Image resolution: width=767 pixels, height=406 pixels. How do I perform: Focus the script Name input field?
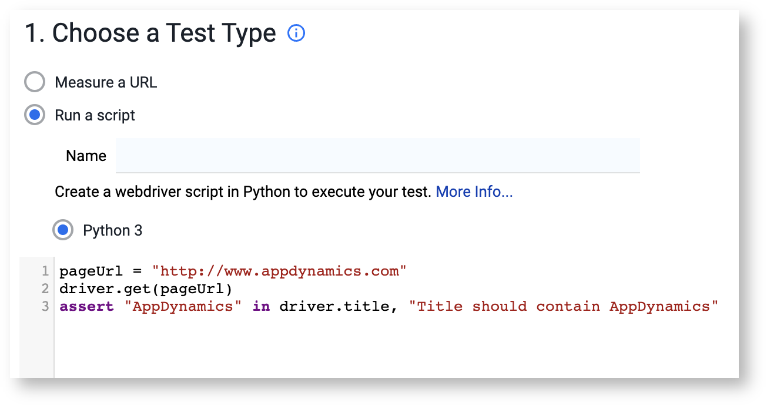point(377,156)
